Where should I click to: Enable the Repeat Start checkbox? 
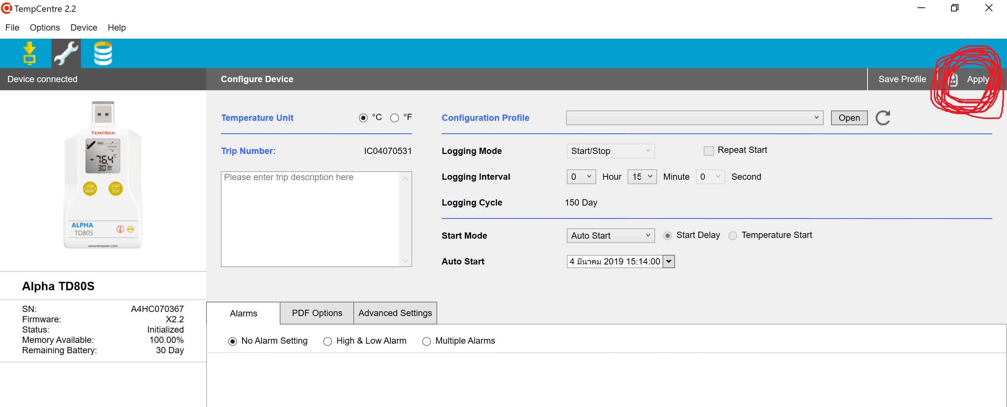[709, 151]
